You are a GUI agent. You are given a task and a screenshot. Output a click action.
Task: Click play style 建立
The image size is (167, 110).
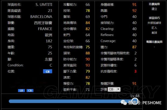click(x=154, y=9)
